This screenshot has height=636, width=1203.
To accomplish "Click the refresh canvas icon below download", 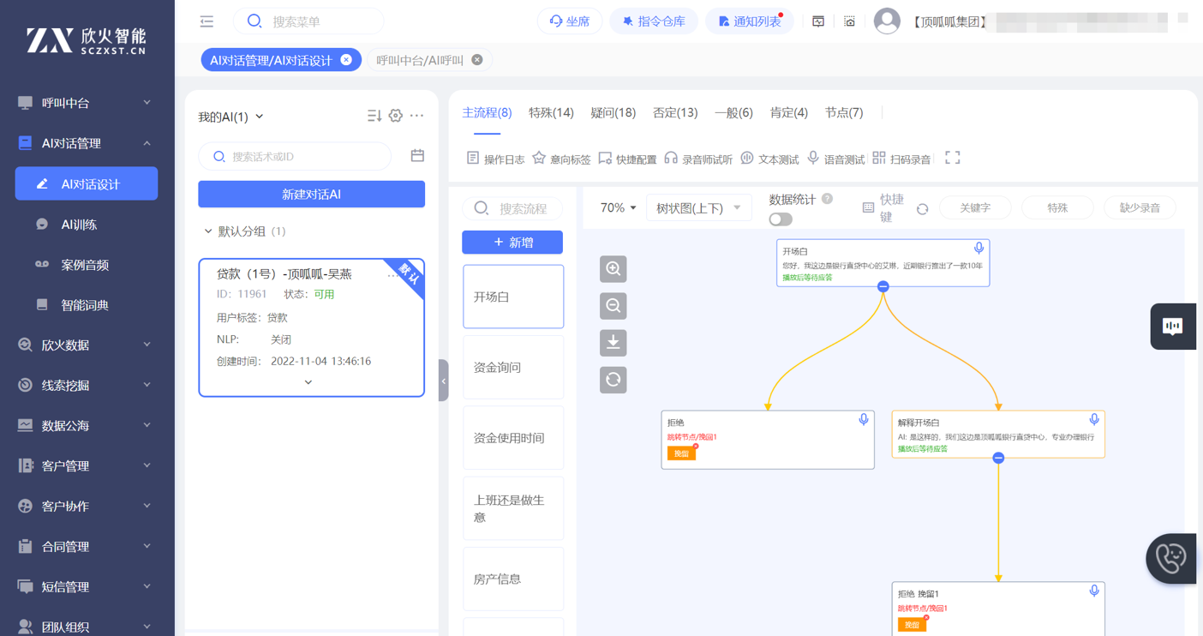I will 613,380.
